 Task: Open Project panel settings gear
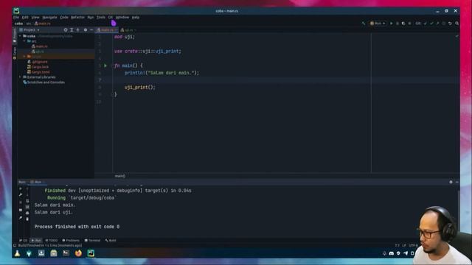[86, 30]
